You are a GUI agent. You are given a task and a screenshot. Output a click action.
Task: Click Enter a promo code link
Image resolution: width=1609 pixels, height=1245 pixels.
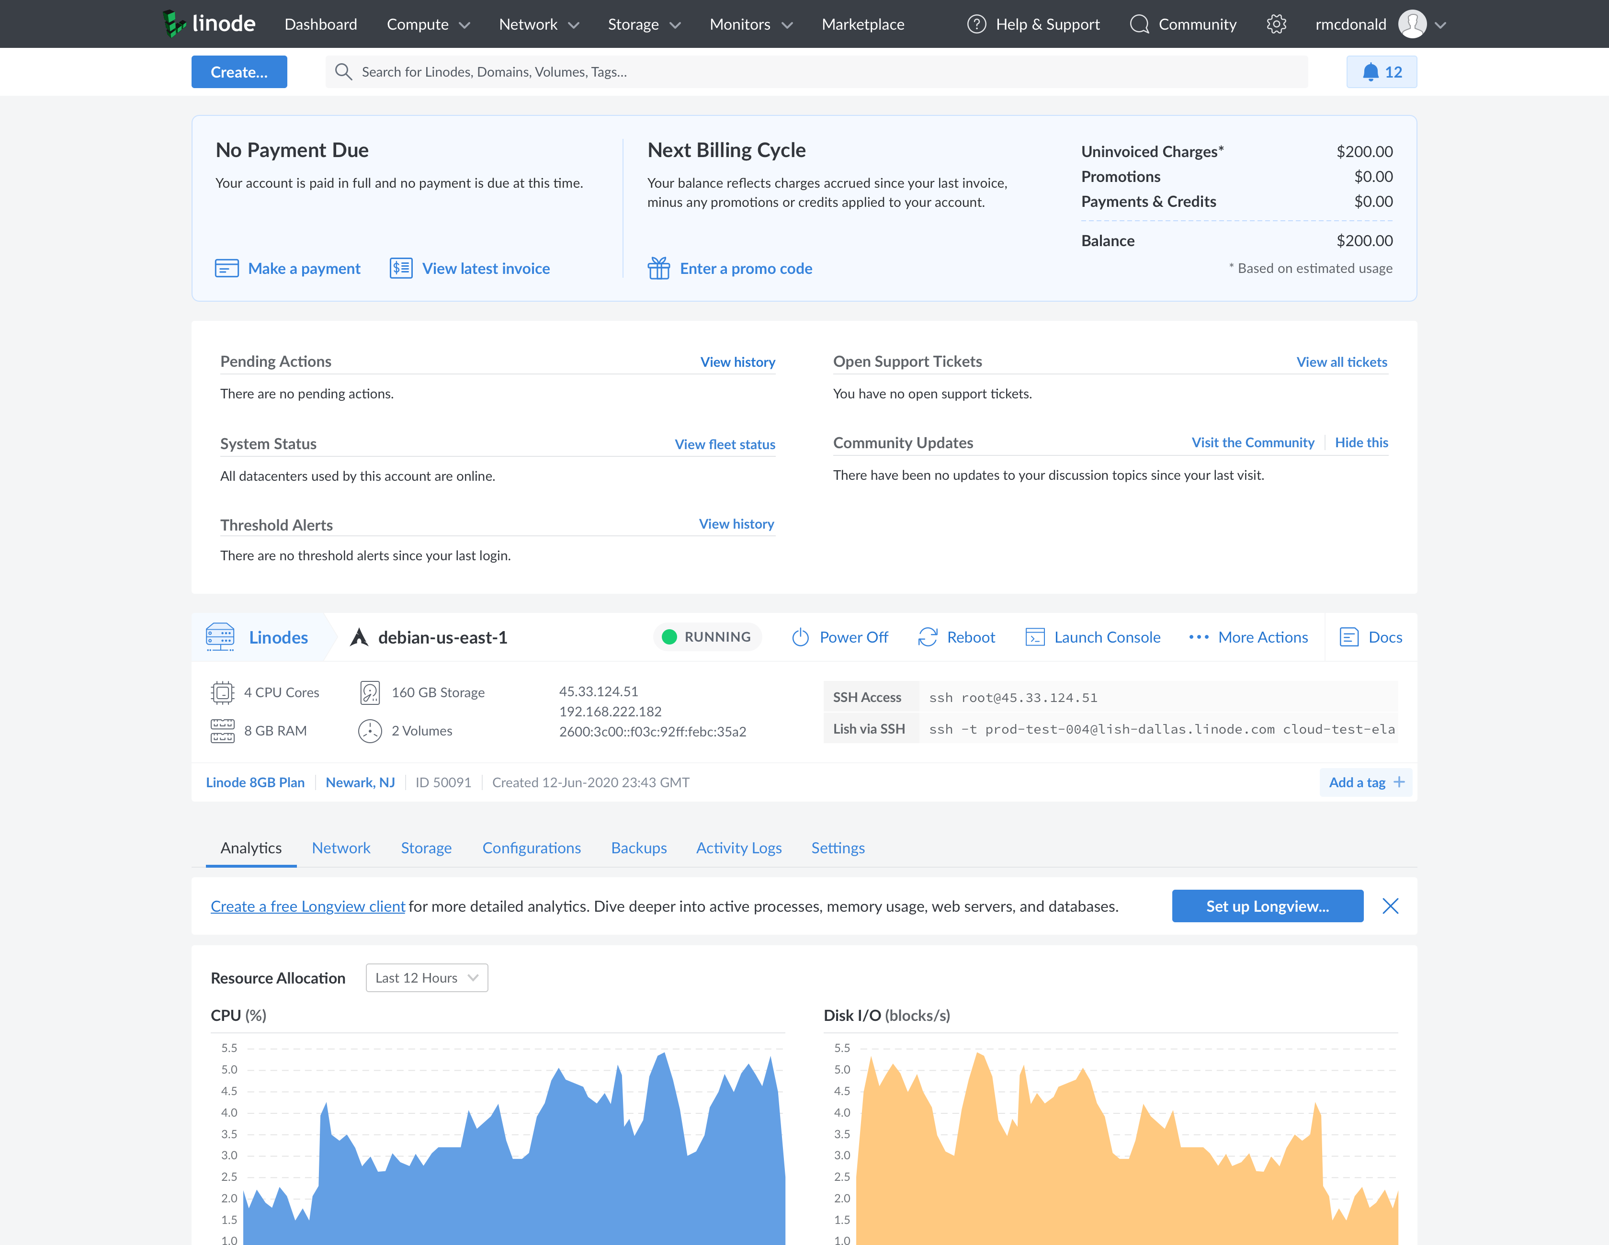point(746,268)
